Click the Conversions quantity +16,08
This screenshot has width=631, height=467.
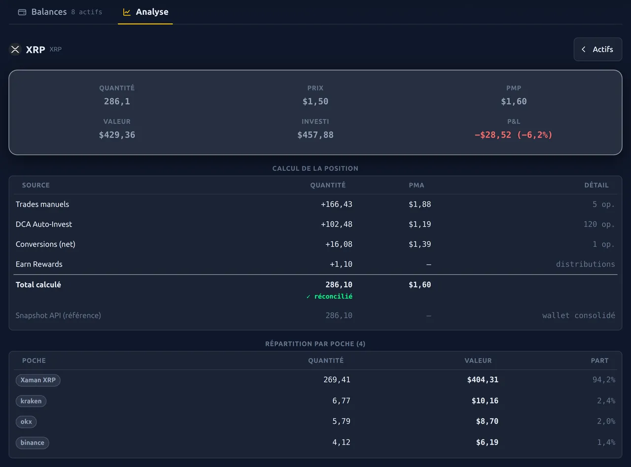pyautogui.click(x=339, y=244)
